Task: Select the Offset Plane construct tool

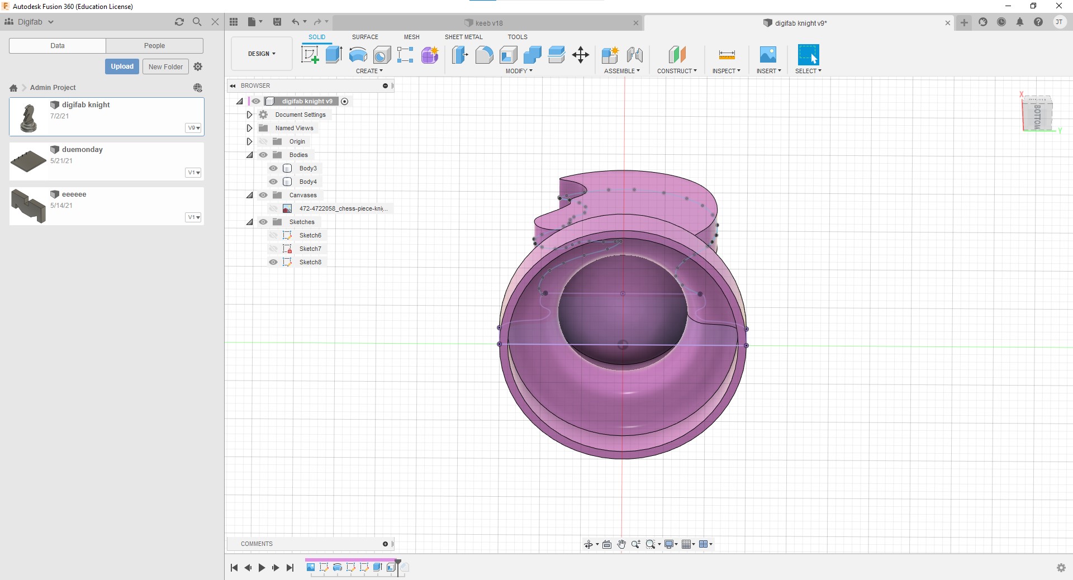Action: (x=677, y=55)
